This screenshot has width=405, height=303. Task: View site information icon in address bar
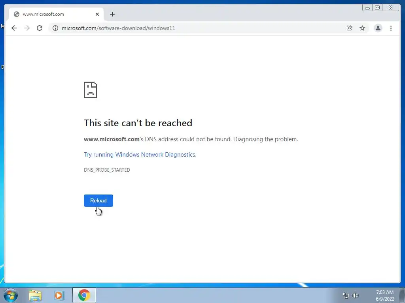coord(55,28)
